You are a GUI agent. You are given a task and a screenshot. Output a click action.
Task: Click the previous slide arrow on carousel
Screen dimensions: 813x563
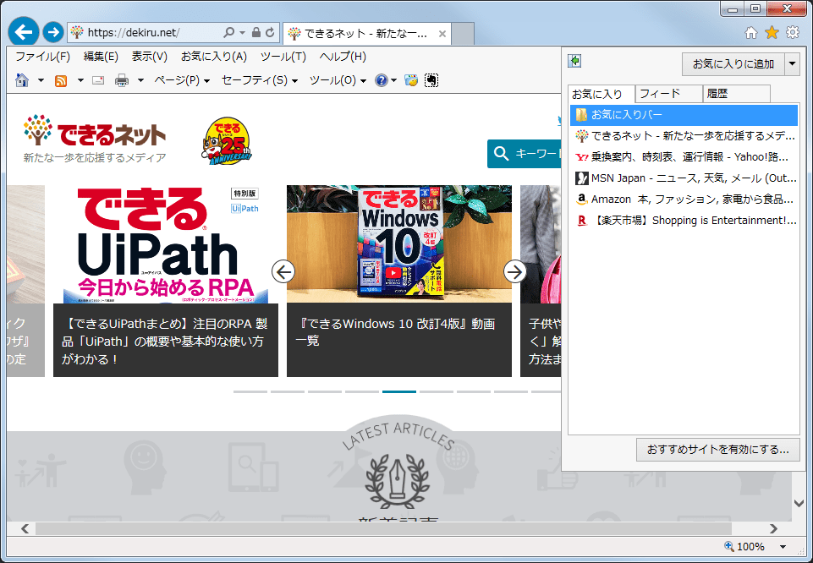[283, 271]
